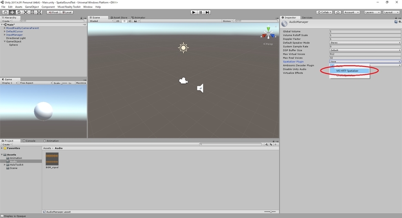Lock the Hierarchy panel

pyautogui.click(x=82, y=18)
